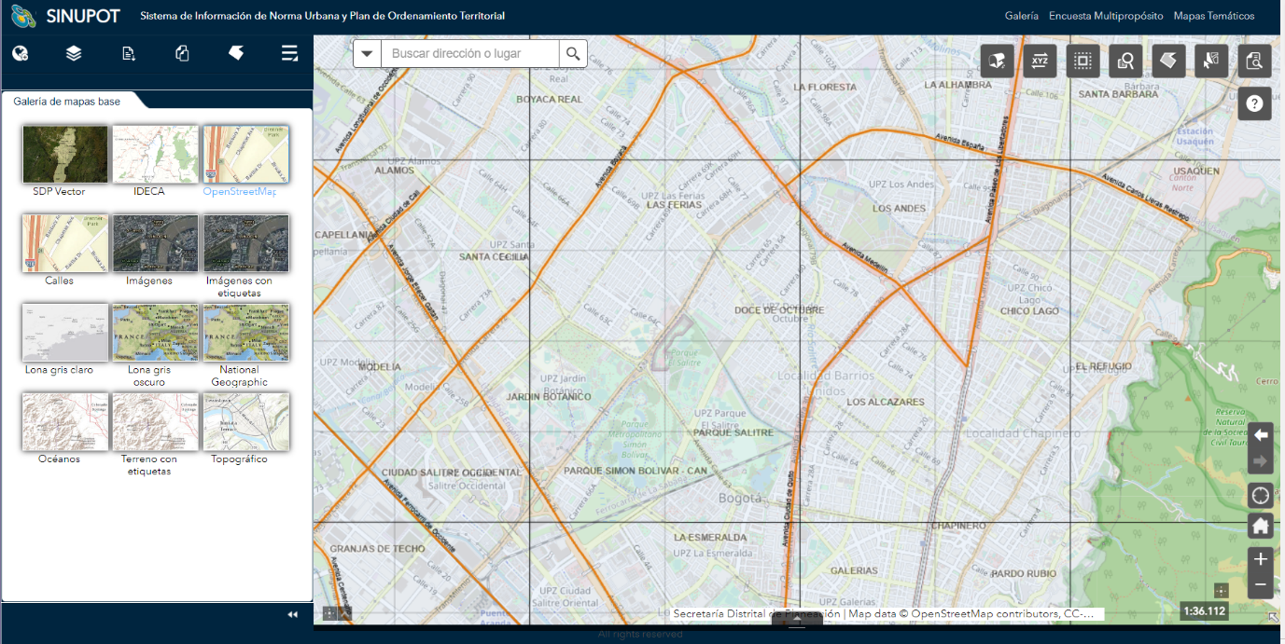
Task: Open the document search report tool
Action: tap(1254, 62)
